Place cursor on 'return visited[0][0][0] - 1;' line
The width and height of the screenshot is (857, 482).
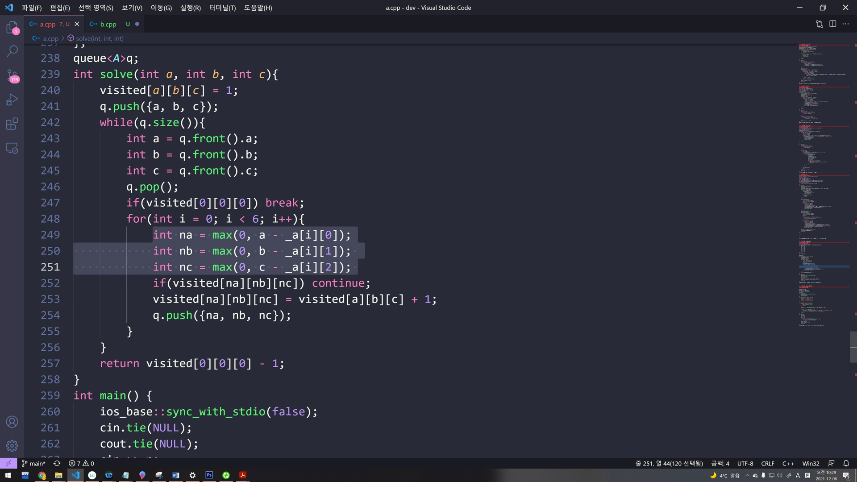click(x=192, y=363)
